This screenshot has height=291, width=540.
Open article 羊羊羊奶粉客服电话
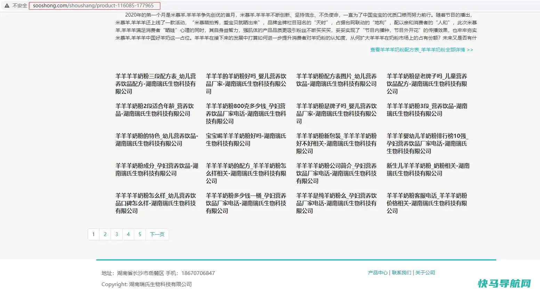(427, 203)
